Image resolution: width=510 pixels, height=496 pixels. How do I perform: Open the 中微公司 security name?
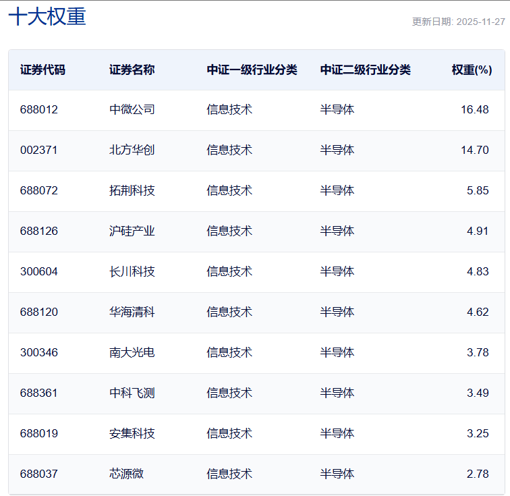point(132,109)
